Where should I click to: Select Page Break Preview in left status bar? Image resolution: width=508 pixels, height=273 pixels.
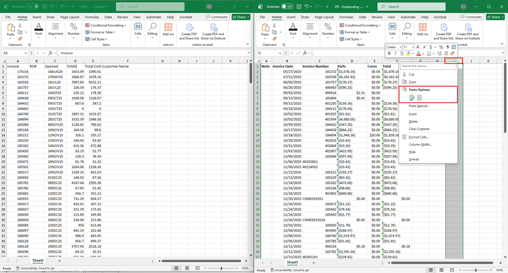[197, 268]
